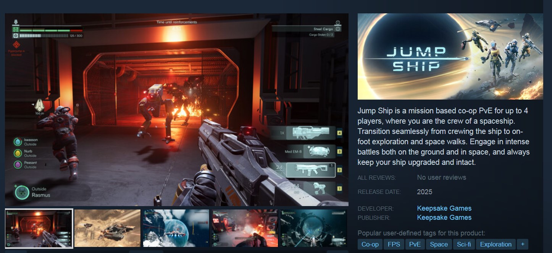Click the Exploration tag
The width and height of the screenshot is (552, 253).
[x=496, y=245]
